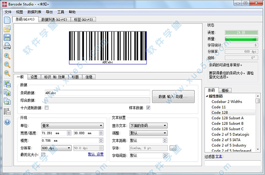Open the 分辨率 600 dpi dropdown
Image resolution: width=265 pixels, height=175 pixels.
(x=56, y=148)
